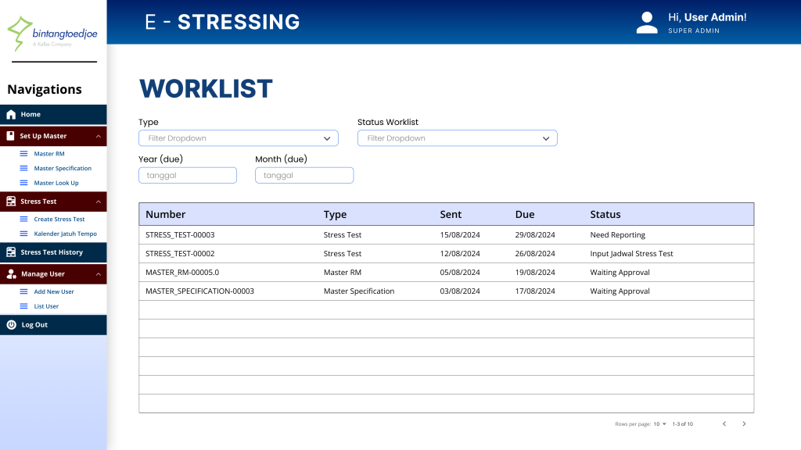Click the Input Jadwal Stress Test status
Viewport: 801px width, 450px height.
(631, 254)
